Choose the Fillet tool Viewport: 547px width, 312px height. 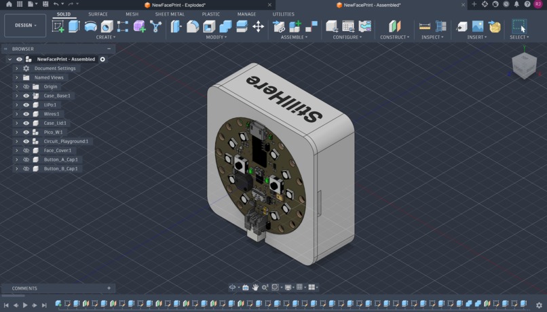click(193, 26)
